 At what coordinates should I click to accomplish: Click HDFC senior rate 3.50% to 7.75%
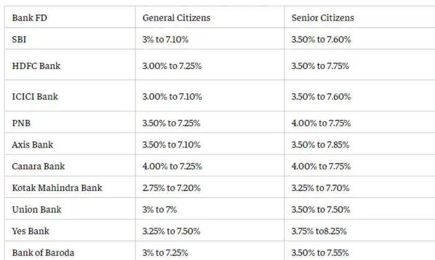[x=321, y=65]
